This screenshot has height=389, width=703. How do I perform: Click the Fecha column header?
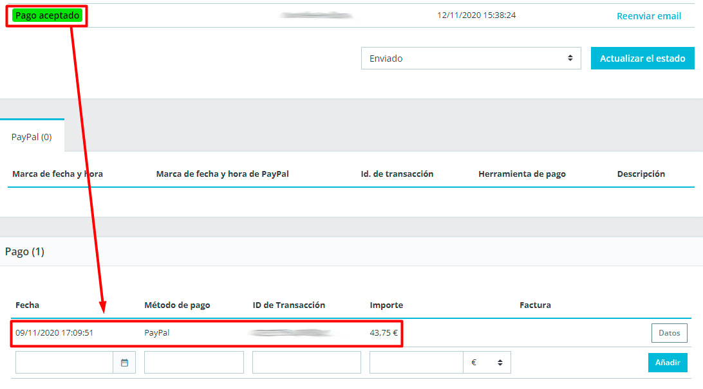pyautogui.click(x=27, y=305)
